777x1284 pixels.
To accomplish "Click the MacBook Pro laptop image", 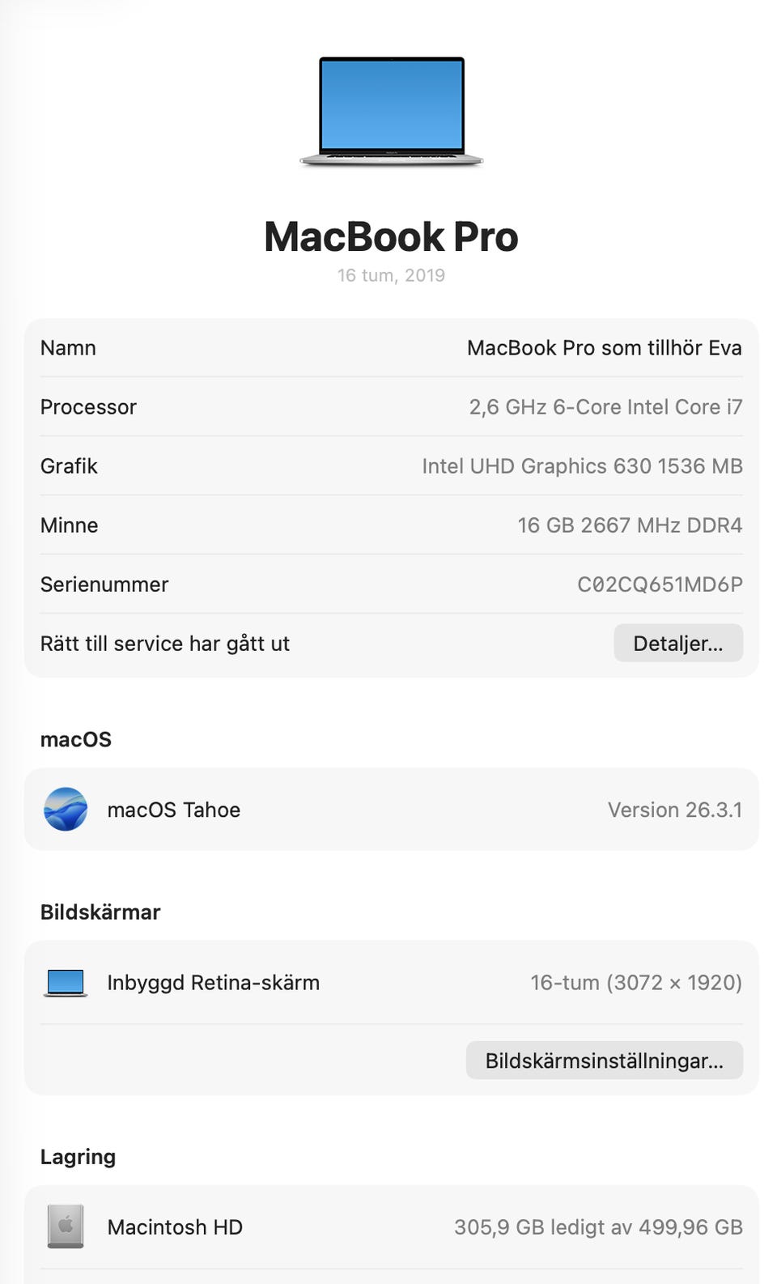I will tap(392, 111).
